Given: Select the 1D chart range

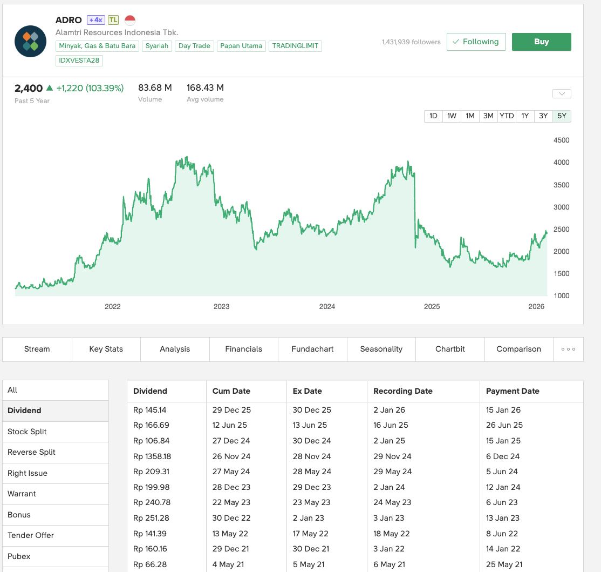Looking at the screenshot, I should point(433,116).
